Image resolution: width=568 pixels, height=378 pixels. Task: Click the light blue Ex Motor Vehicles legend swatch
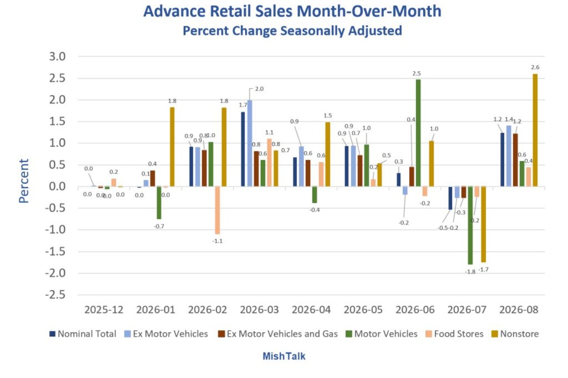coord(127,334)
